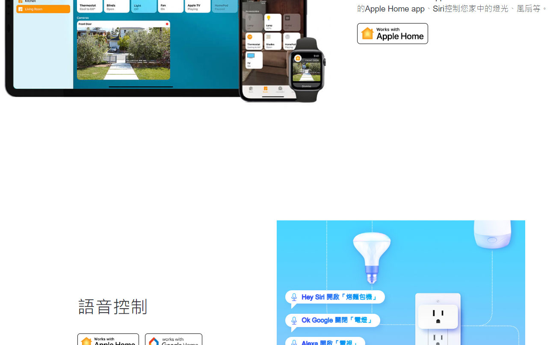Open the Home tab on the iPhone
Screen dimensions: 553x345
click(251, 90)
